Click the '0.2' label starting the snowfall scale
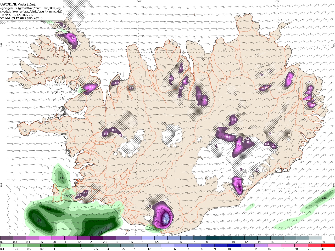The image size is (335, 251). pyautogui.click(x=2, y=242)
